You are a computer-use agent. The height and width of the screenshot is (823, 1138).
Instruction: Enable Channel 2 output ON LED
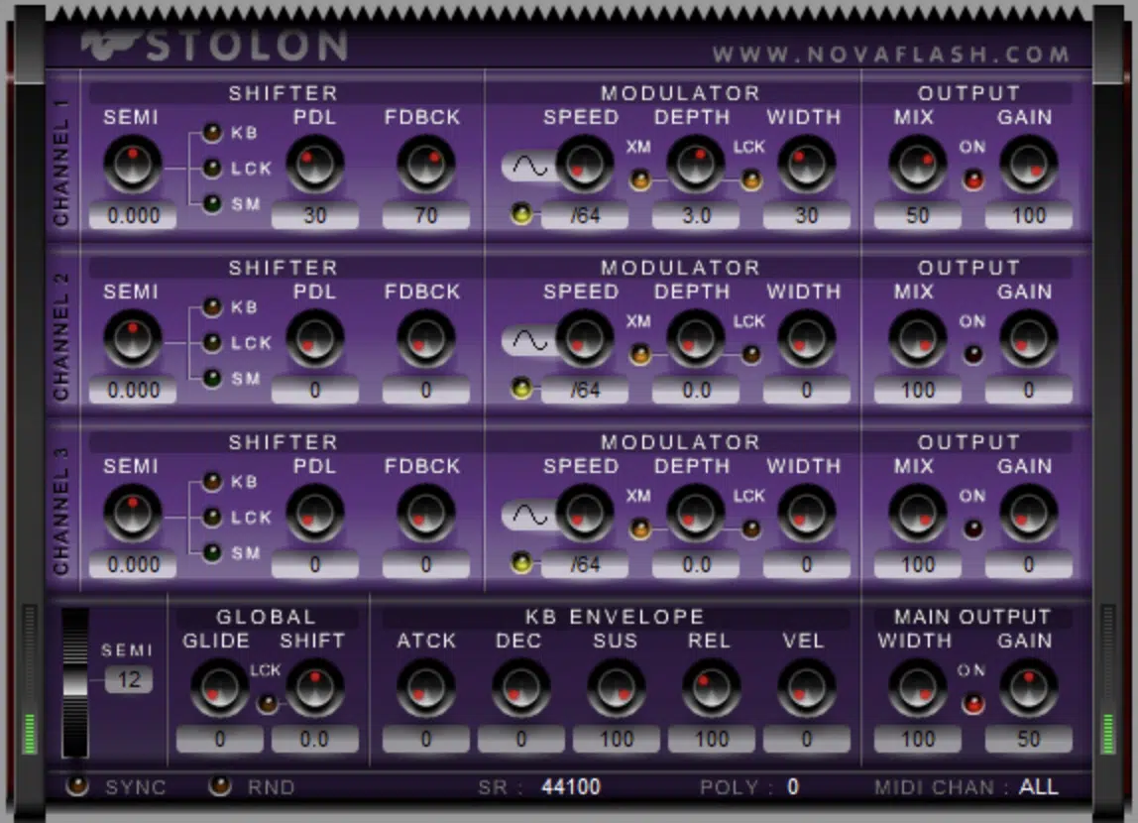(973, 354)
